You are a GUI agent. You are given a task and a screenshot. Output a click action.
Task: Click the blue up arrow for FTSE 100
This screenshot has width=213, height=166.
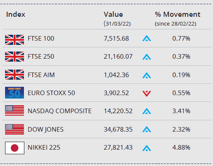click(x=147, y=38)
